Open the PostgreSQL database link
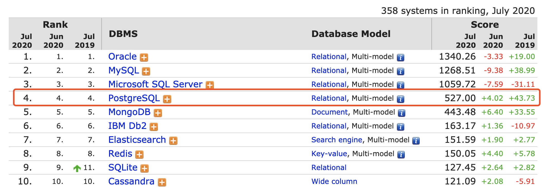 134,98
